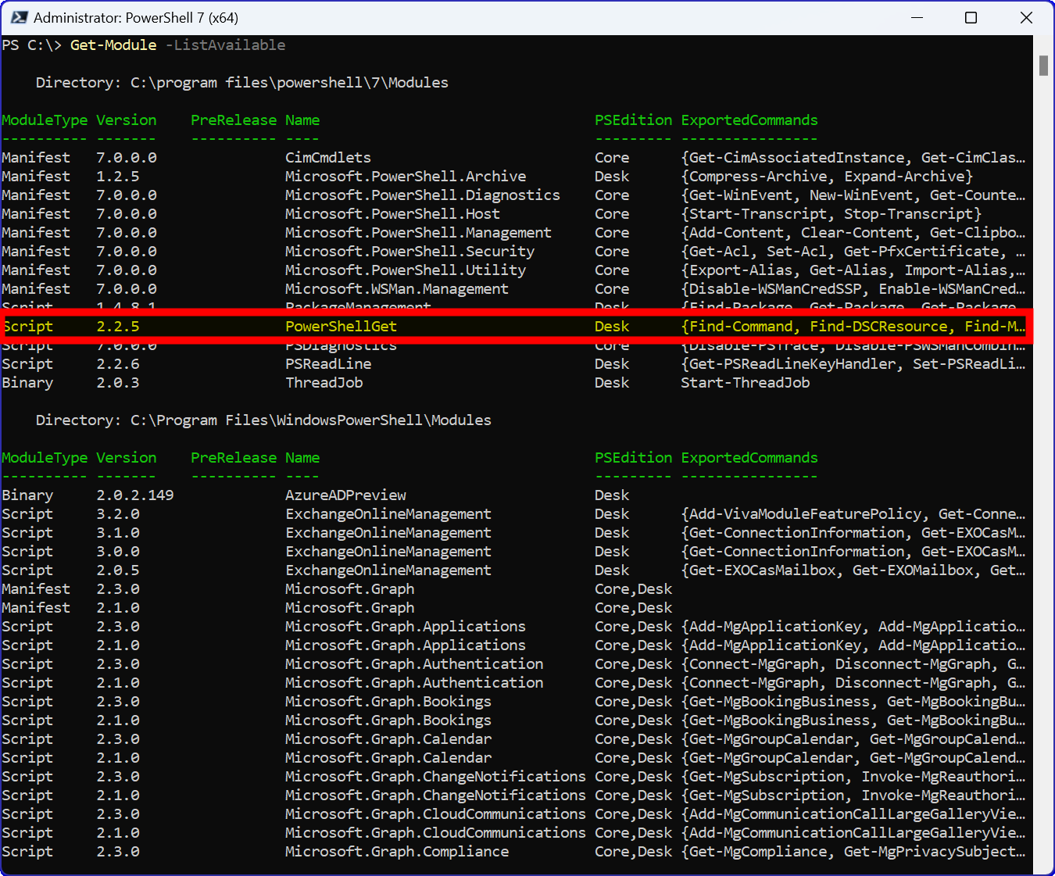The image size is (1055, 876).
Task: Click the 'Start-ThreadJob' exported command
Action: (746, 383)
